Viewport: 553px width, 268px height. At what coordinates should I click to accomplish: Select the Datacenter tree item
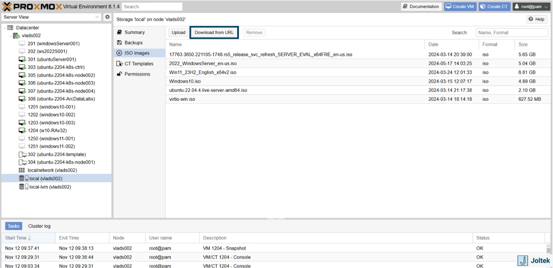click(28, 28)
